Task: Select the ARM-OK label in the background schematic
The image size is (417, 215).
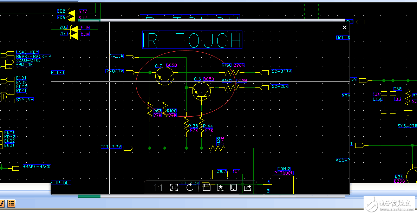Action: [24, 64]
